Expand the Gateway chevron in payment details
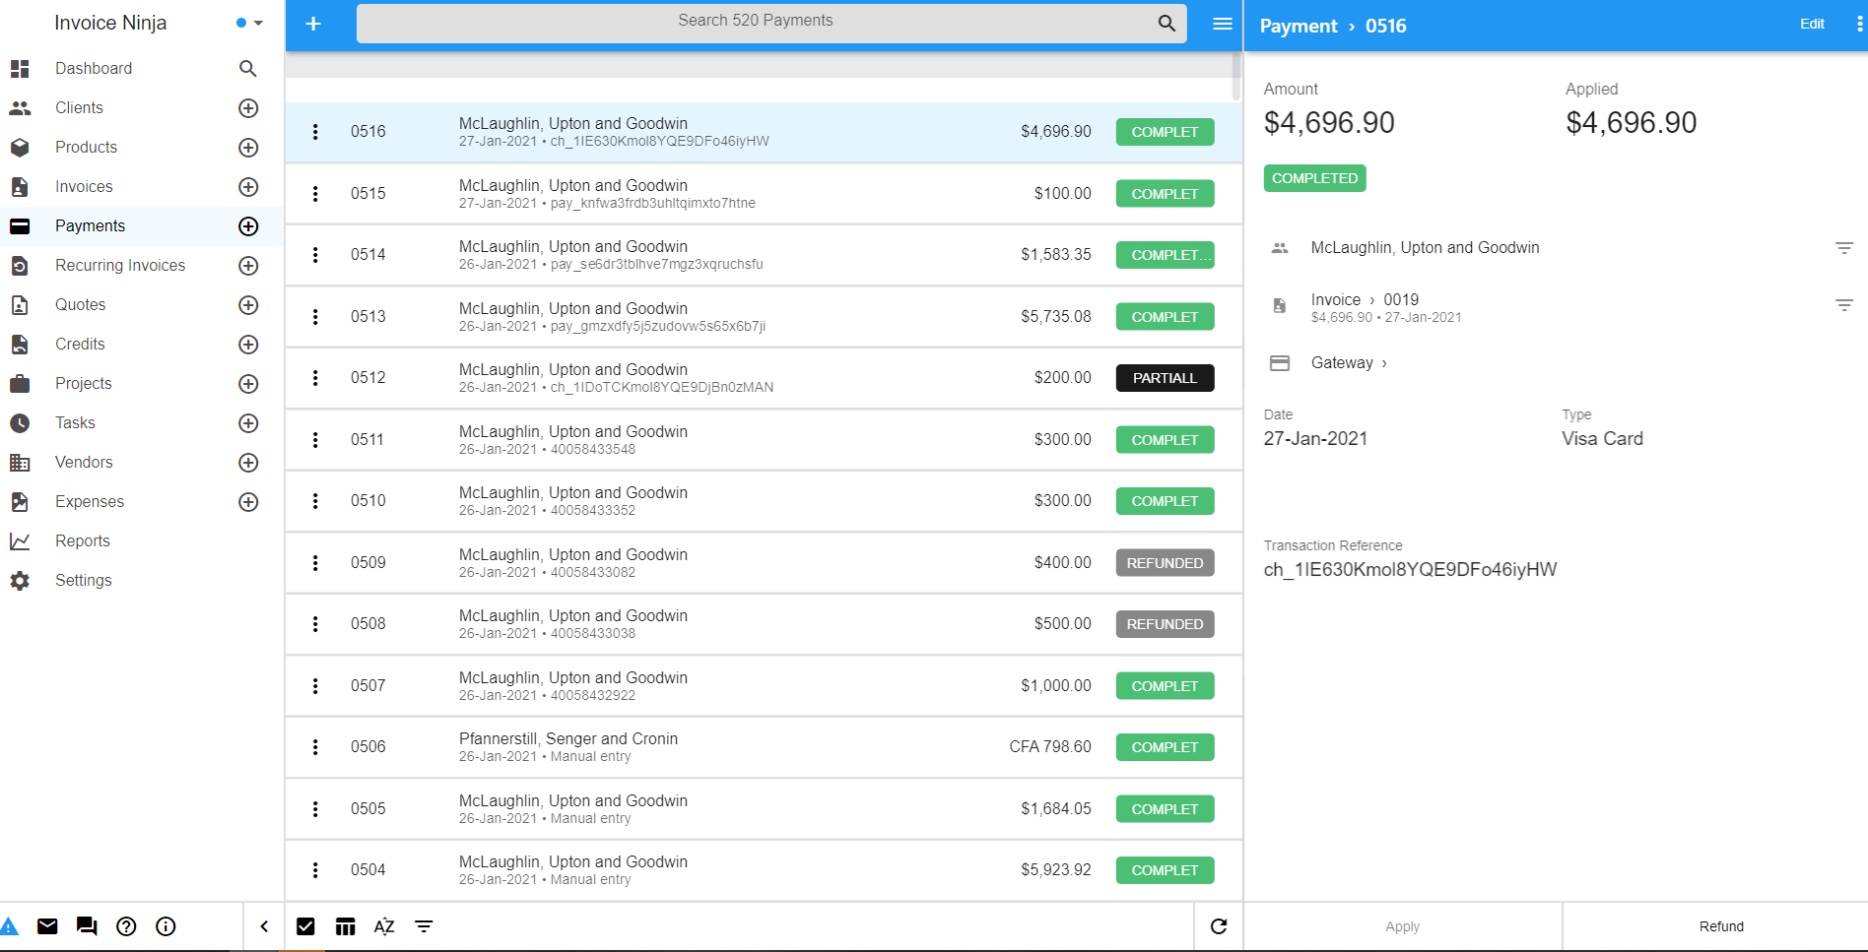The image size is (1868, 952). [x=1384, y=363]
